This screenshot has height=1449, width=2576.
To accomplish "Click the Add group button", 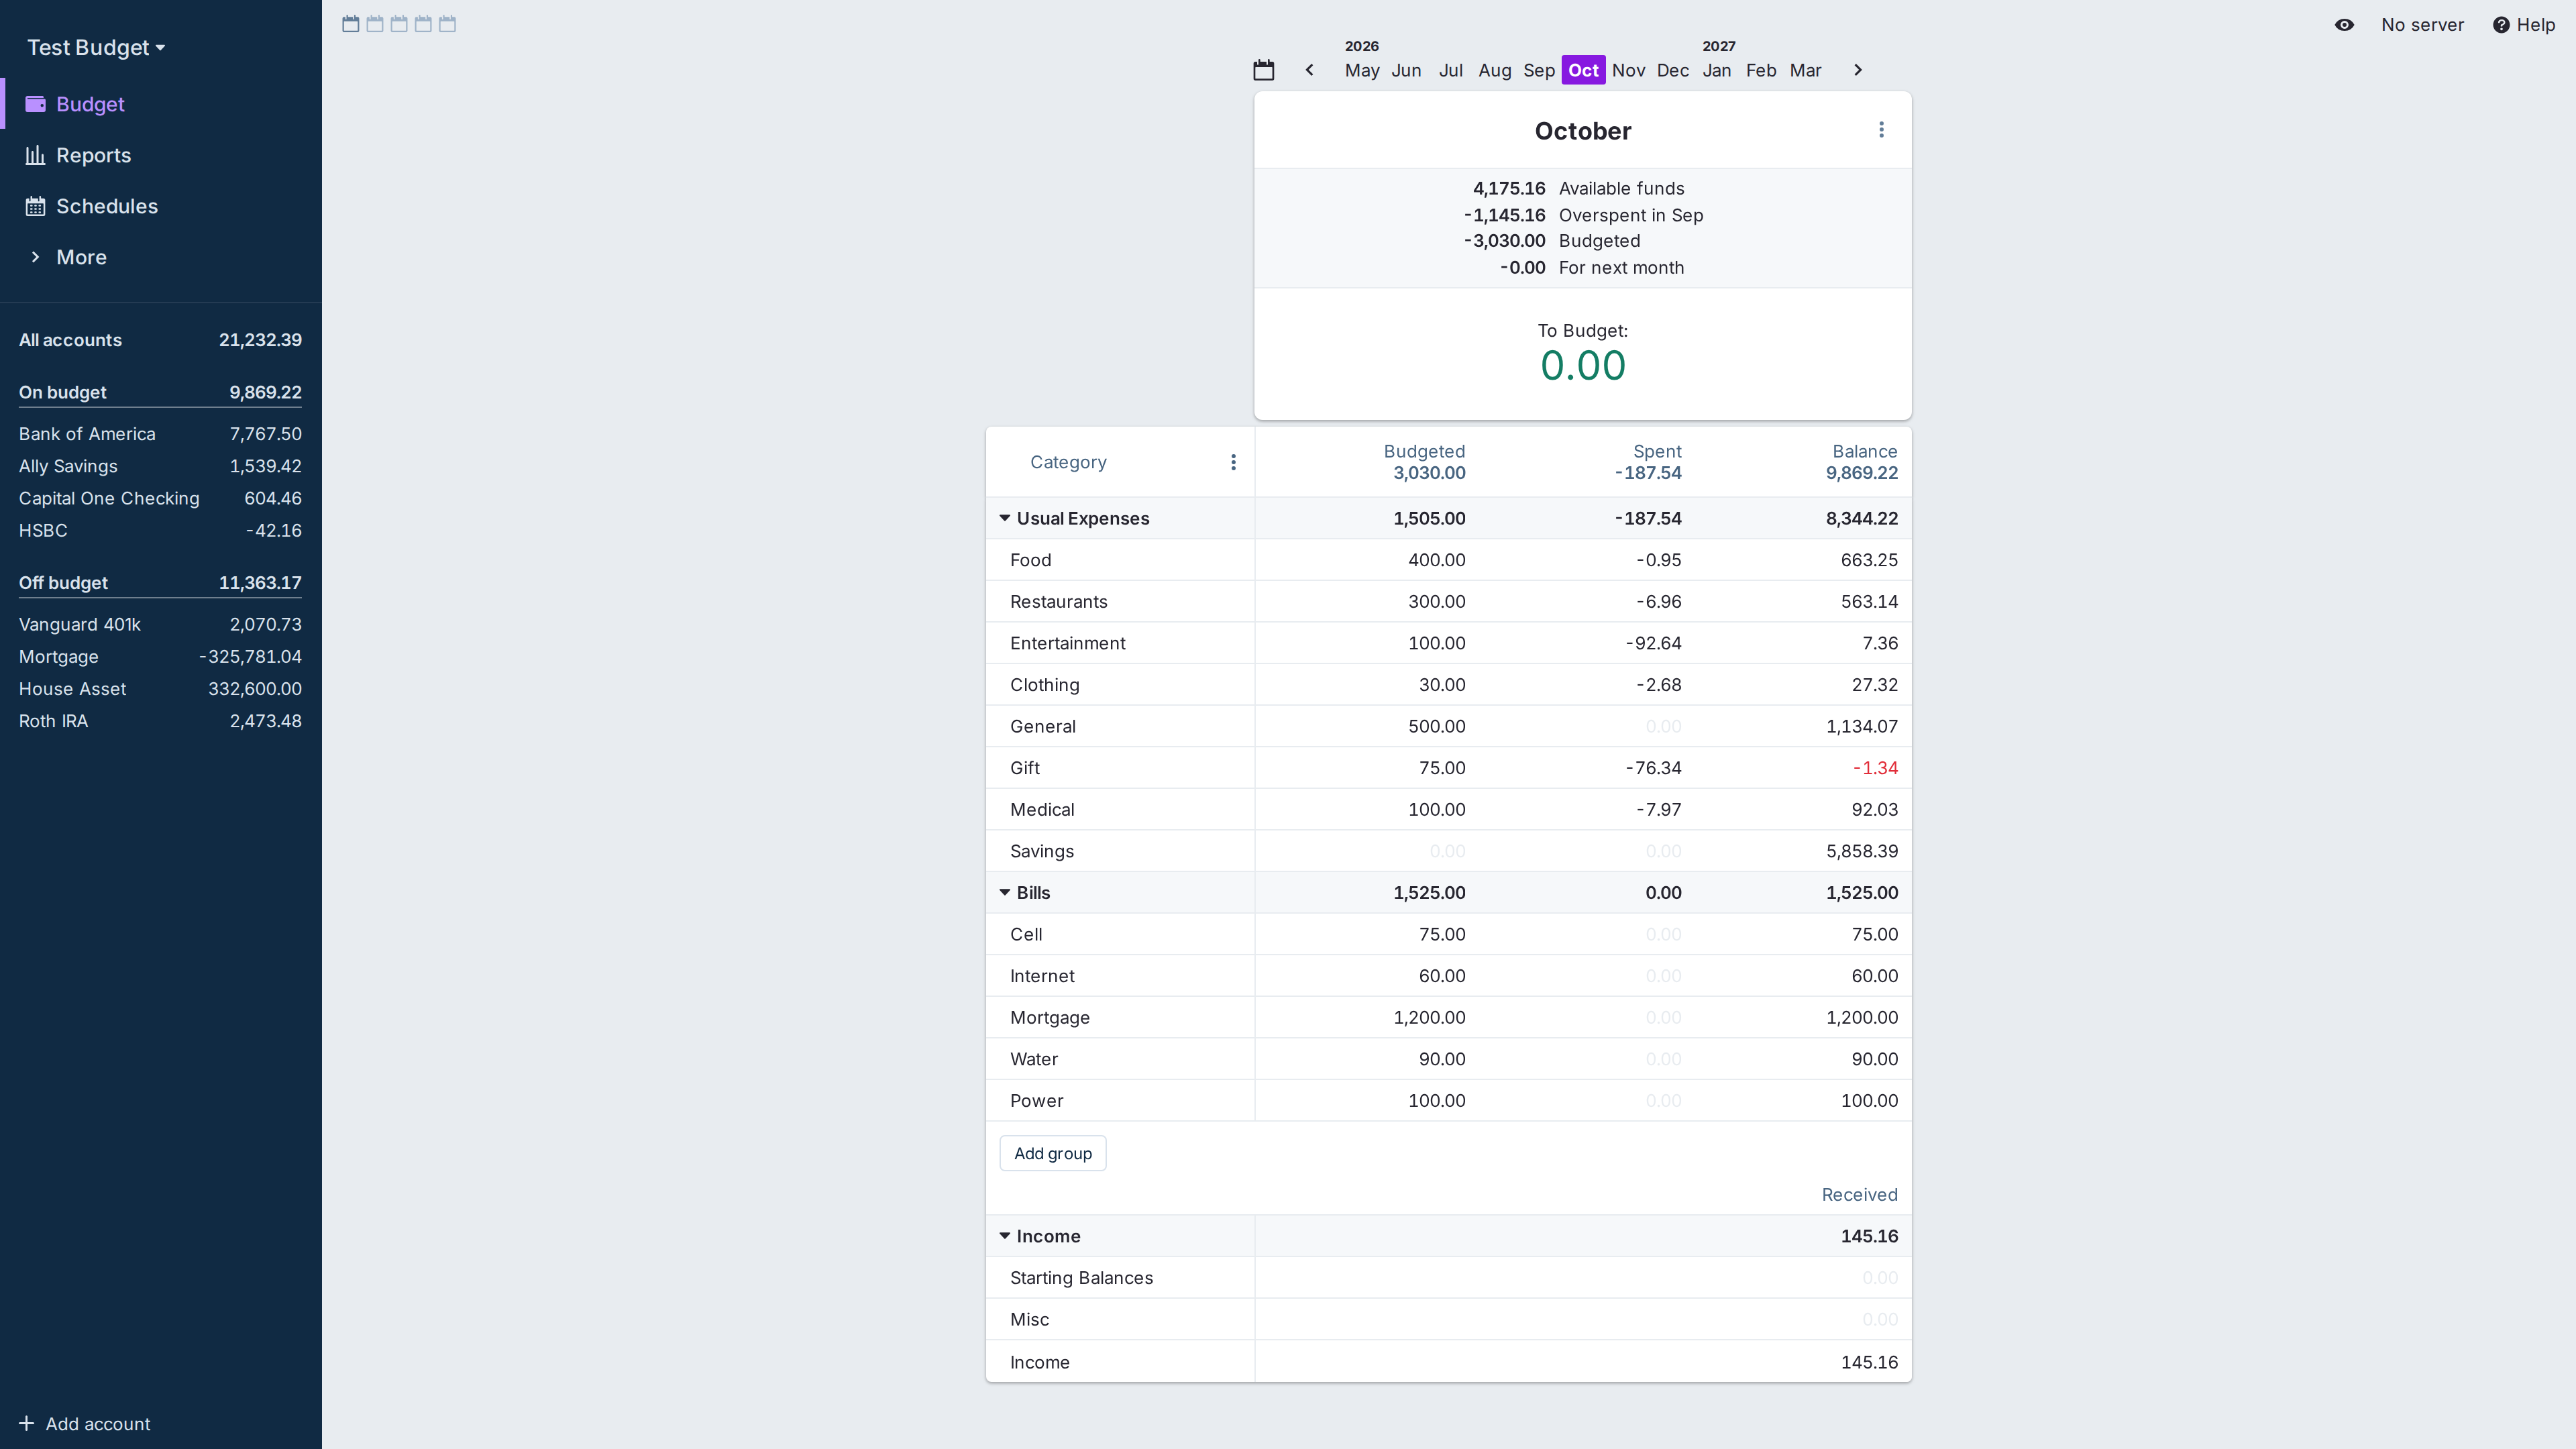I will [1053, 1153].
